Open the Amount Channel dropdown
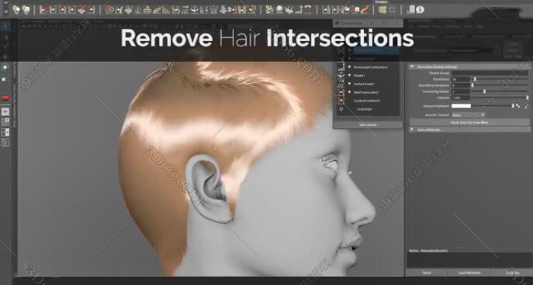 (x=468, y=115)
